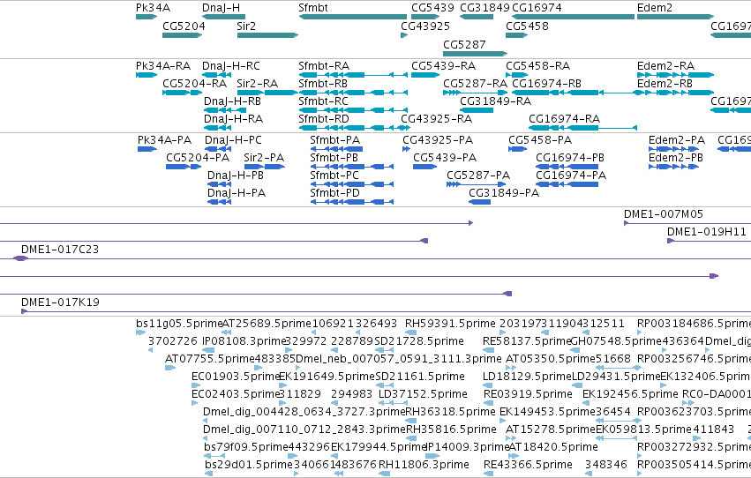This screenshot has height=478, width=751.
Task: Click the DnaJ-H-RB transcript
Action: pos(225,110)
